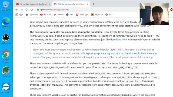Go to the browser home page icon
The width and height of the screenshot is (173, 97).
pos(32,10)
